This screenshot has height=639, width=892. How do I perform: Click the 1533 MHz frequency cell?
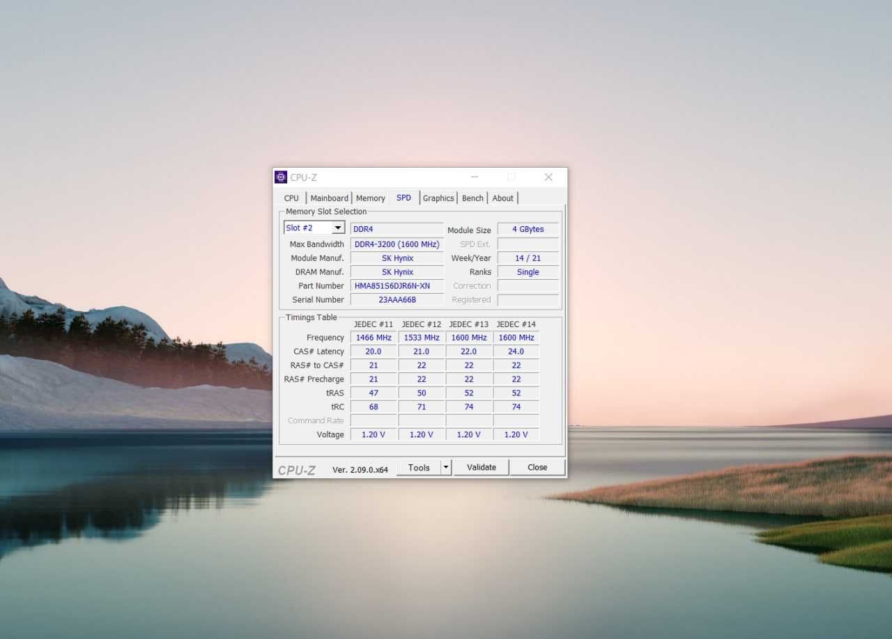(x=422, y=338)
